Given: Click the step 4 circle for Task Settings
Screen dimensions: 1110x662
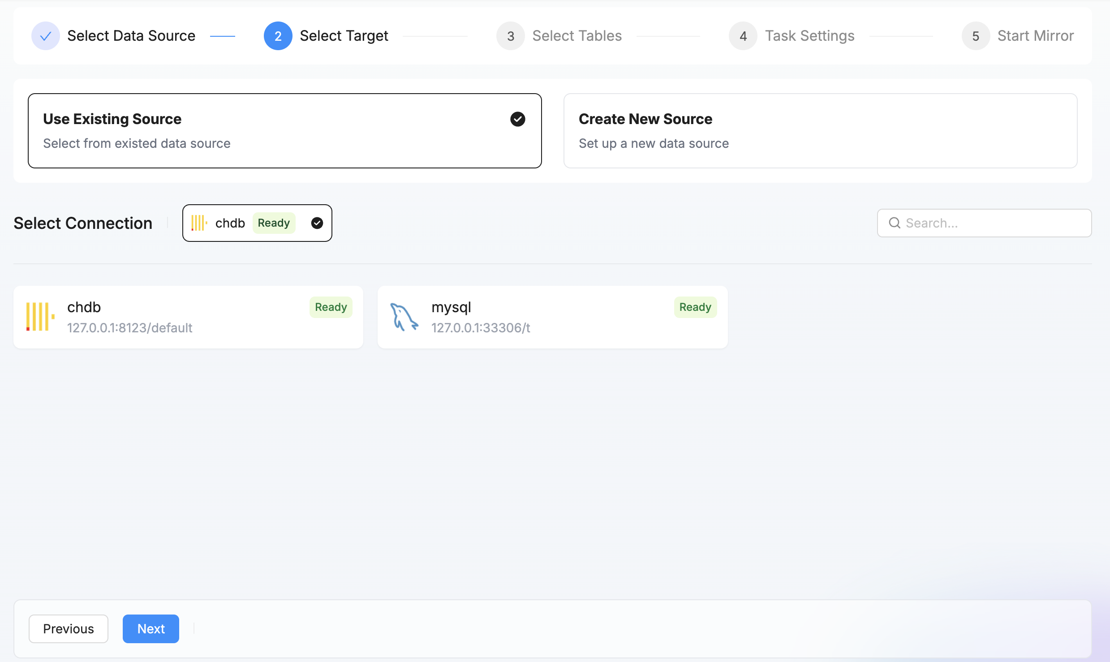Looking at the screenshot, I should pyautogui.click(x=743, y=36).
